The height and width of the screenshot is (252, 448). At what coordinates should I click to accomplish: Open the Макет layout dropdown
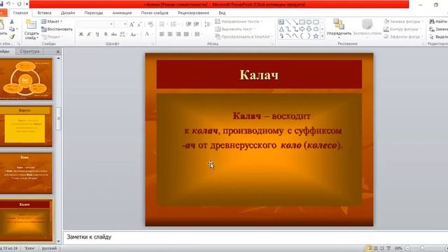pos(52,22)
